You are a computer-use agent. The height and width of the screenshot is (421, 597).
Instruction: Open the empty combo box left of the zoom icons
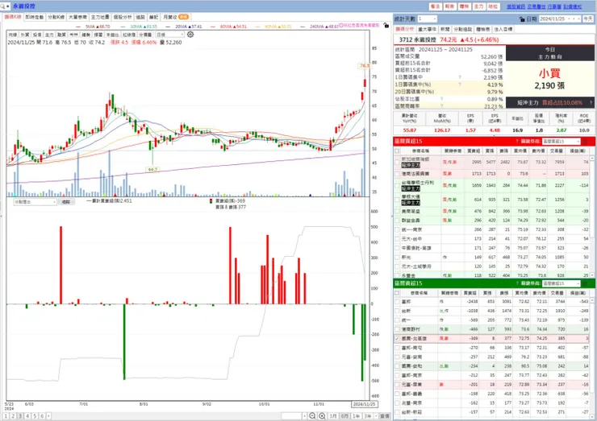click(x=294, y=416)
